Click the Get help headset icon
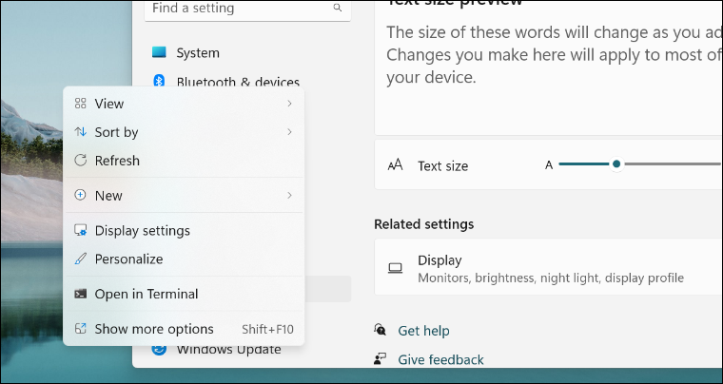This screenshot has width=723, height=384. pos(381,330)
